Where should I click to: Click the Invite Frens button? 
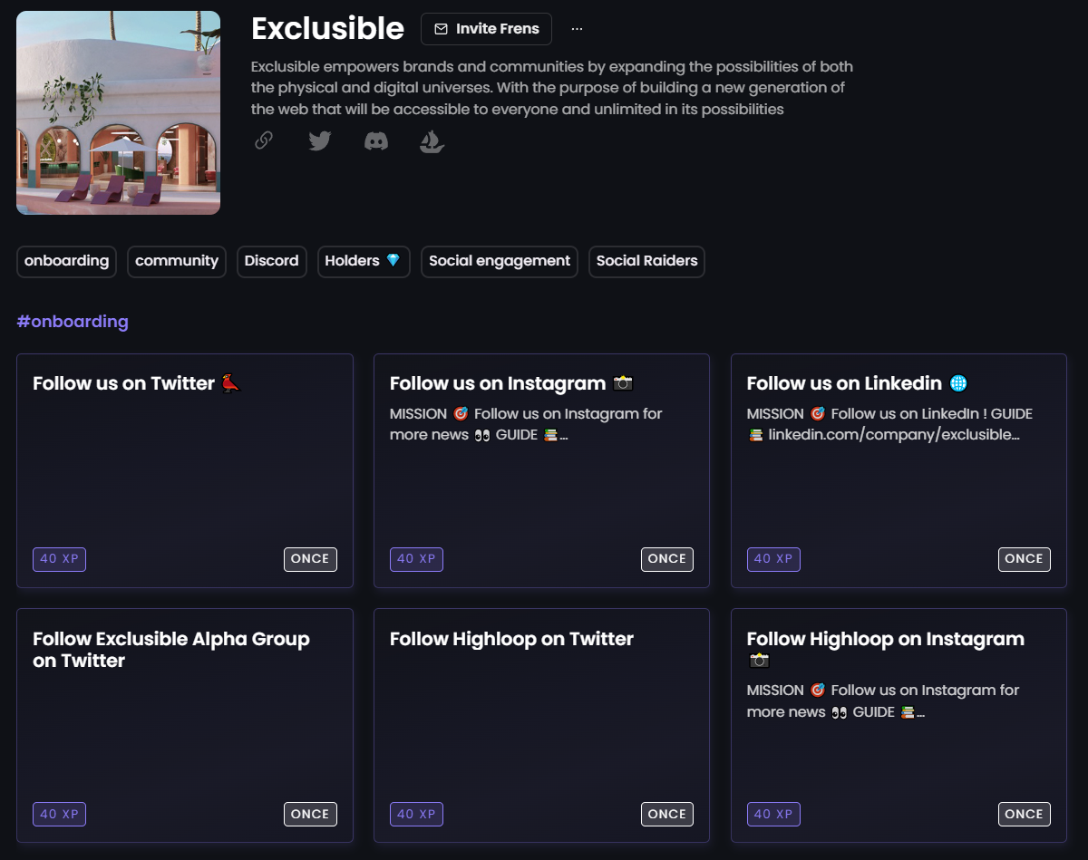point(486,28)
